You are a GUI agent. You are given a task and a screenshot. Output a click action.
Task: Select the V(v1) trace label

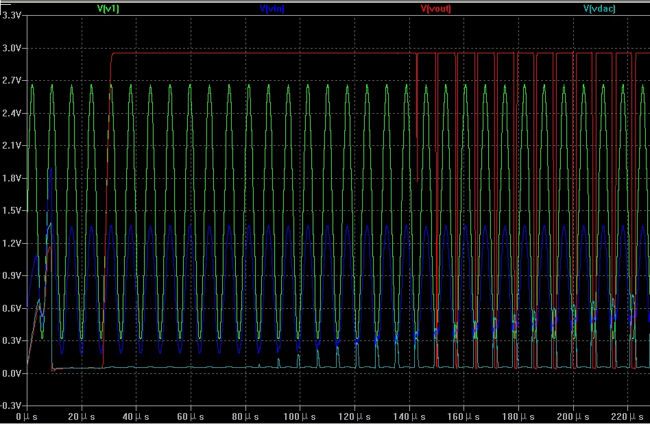(x=108, y=9)
